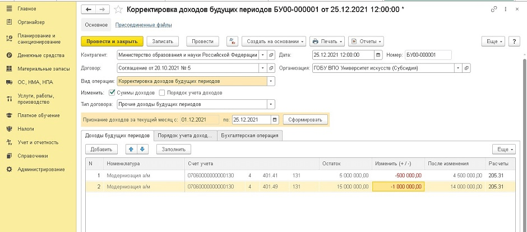Click the Дт/Кт postings icon
The width and height of the screenshot is (527, 232).
coord(232,41)
